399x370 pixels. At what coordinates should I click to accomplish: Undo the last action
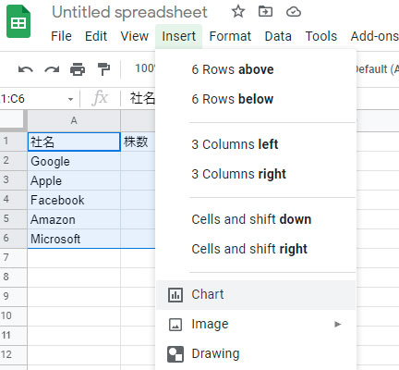click(x=26, y=69)
